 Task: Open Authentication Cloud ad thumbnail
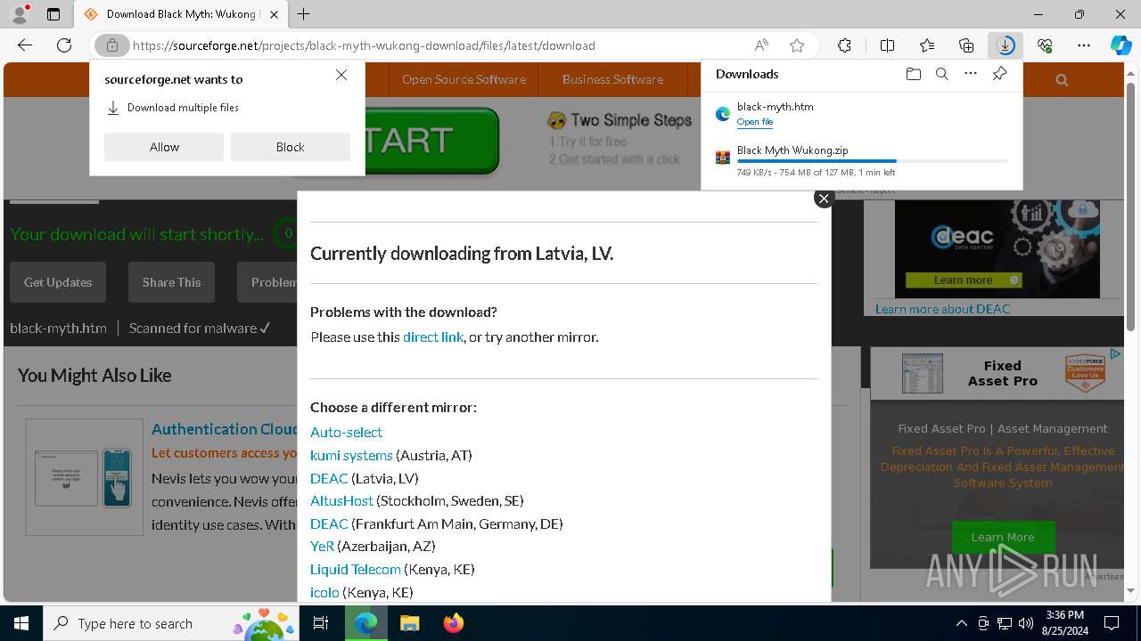[84, 477]
